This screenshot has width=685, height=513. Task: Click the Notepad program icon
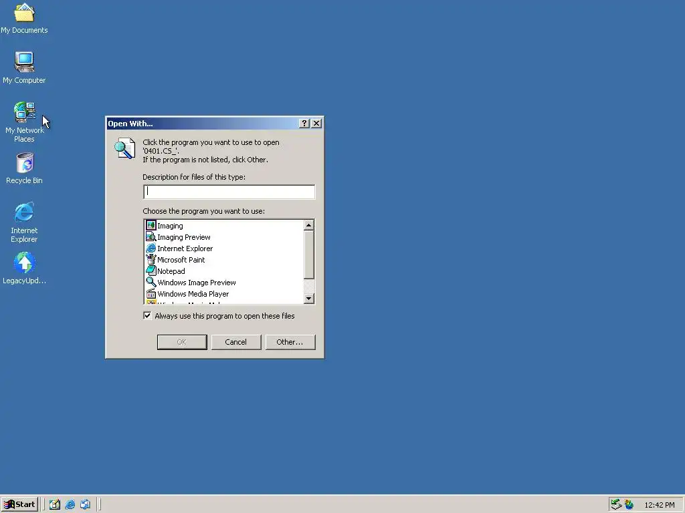click(151, 271)
